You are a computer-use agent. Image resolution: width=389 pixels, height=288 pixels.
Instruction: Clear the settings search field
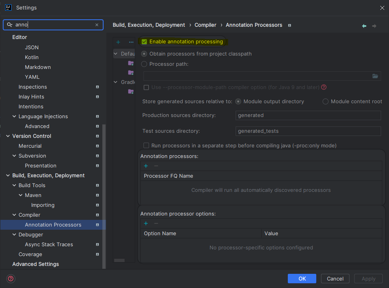pos(97,25)
